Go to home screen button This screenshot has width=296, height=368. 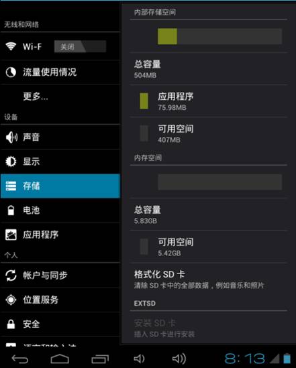click(x=60, y=359)
